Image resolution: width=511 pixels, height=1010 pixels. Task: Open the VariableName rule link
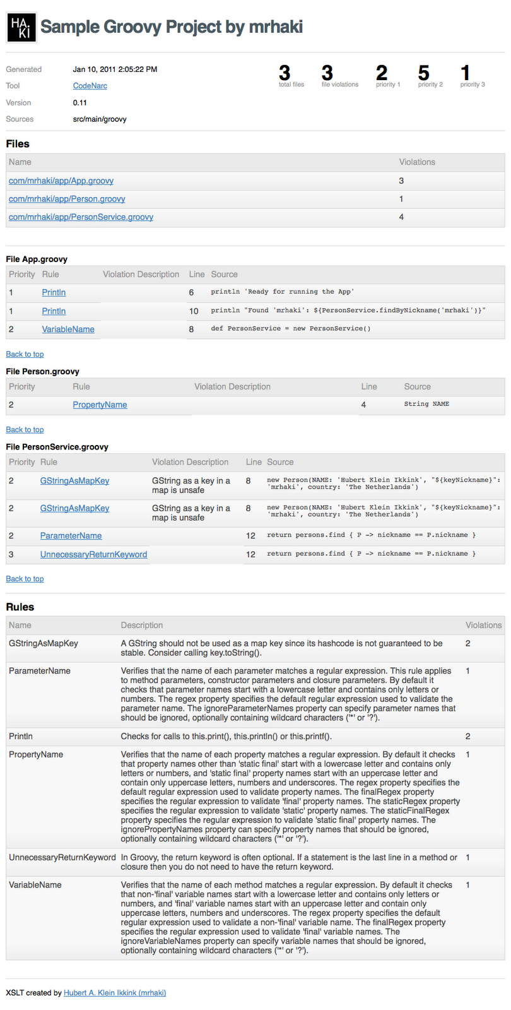click(x=68, y=330)
